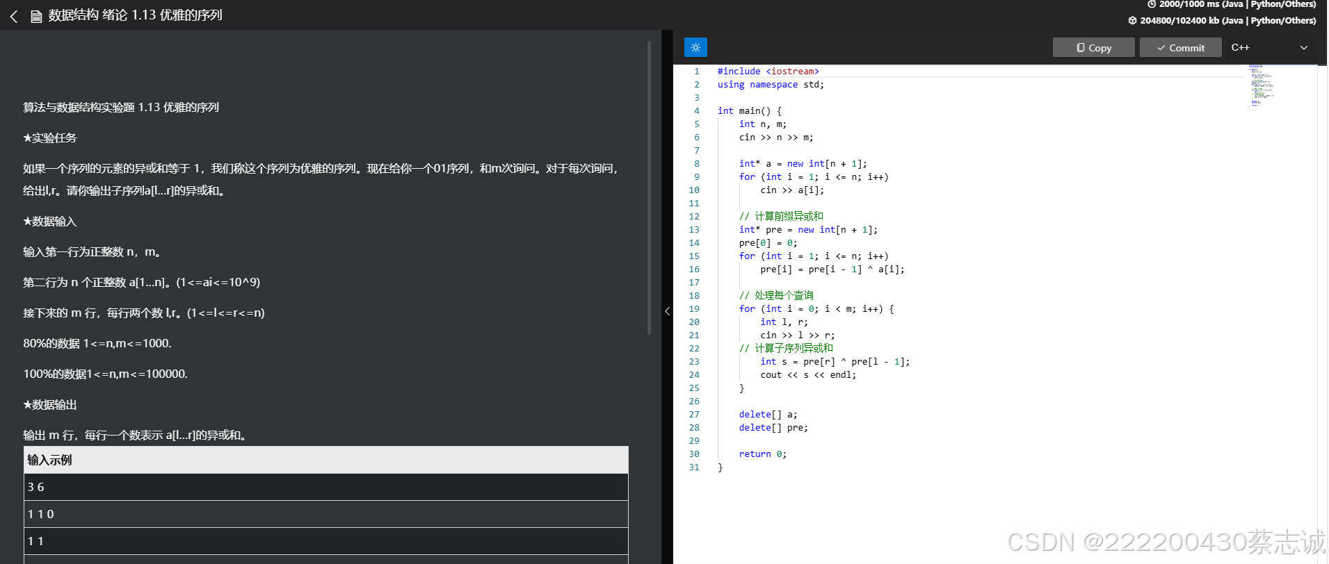Submit the solution with the Commit button

coord(1180,47)
